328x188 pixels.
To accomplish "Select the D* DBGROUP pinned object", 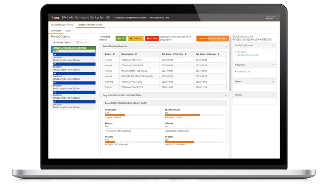I will pos(73,76).
